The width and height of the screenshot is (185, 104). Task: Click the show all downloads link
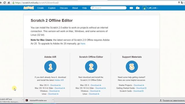[x=174, y=101]
